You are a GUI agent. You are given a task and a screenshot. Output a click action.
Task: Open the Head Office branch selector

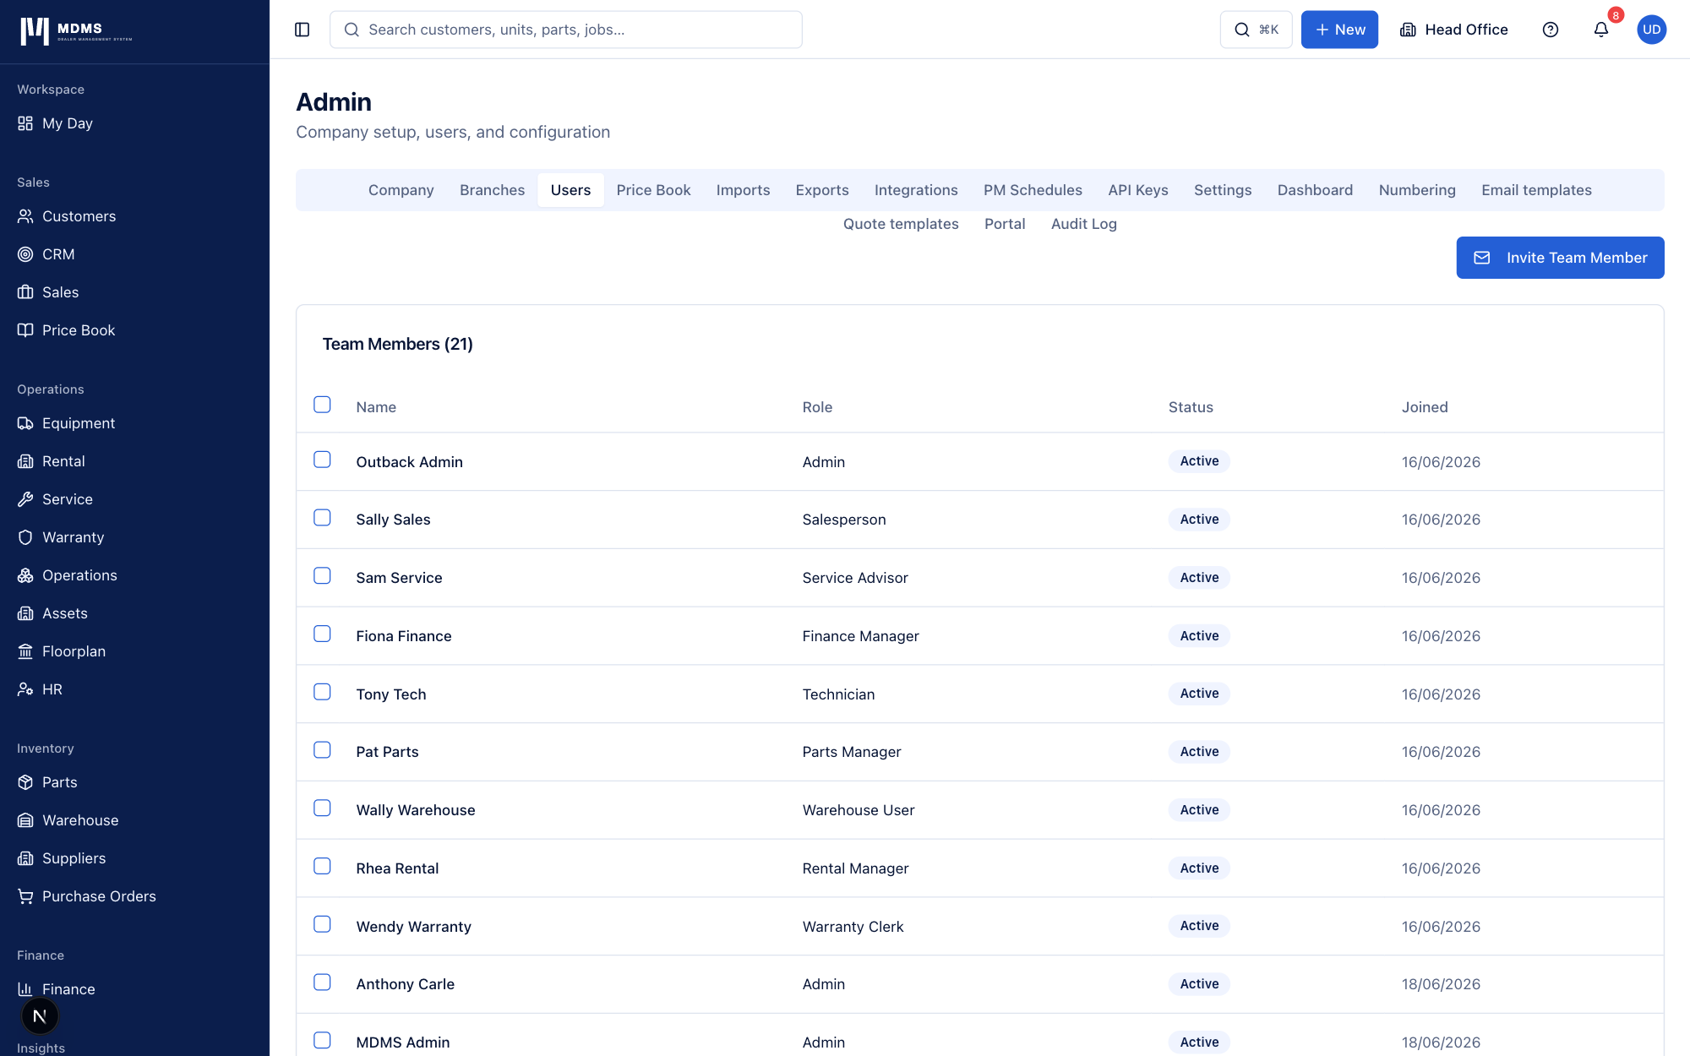[1454, 30]
